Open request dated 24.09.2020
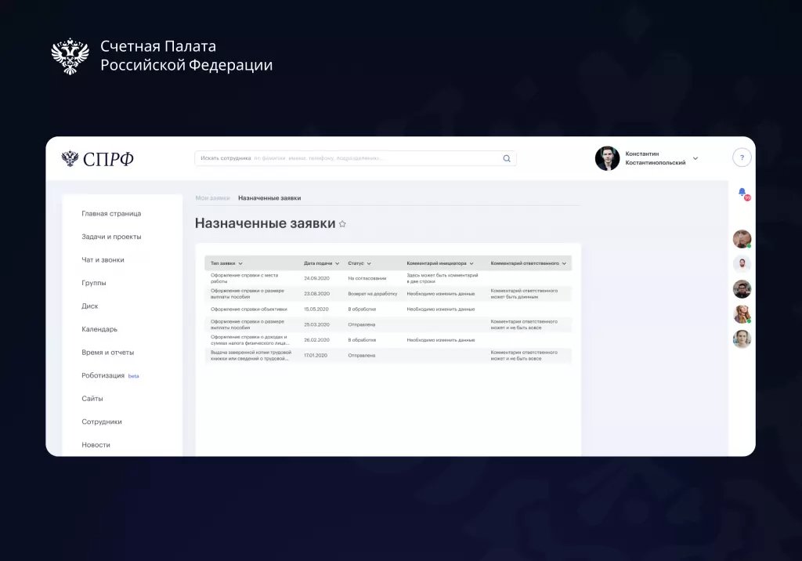 point(316,278)
